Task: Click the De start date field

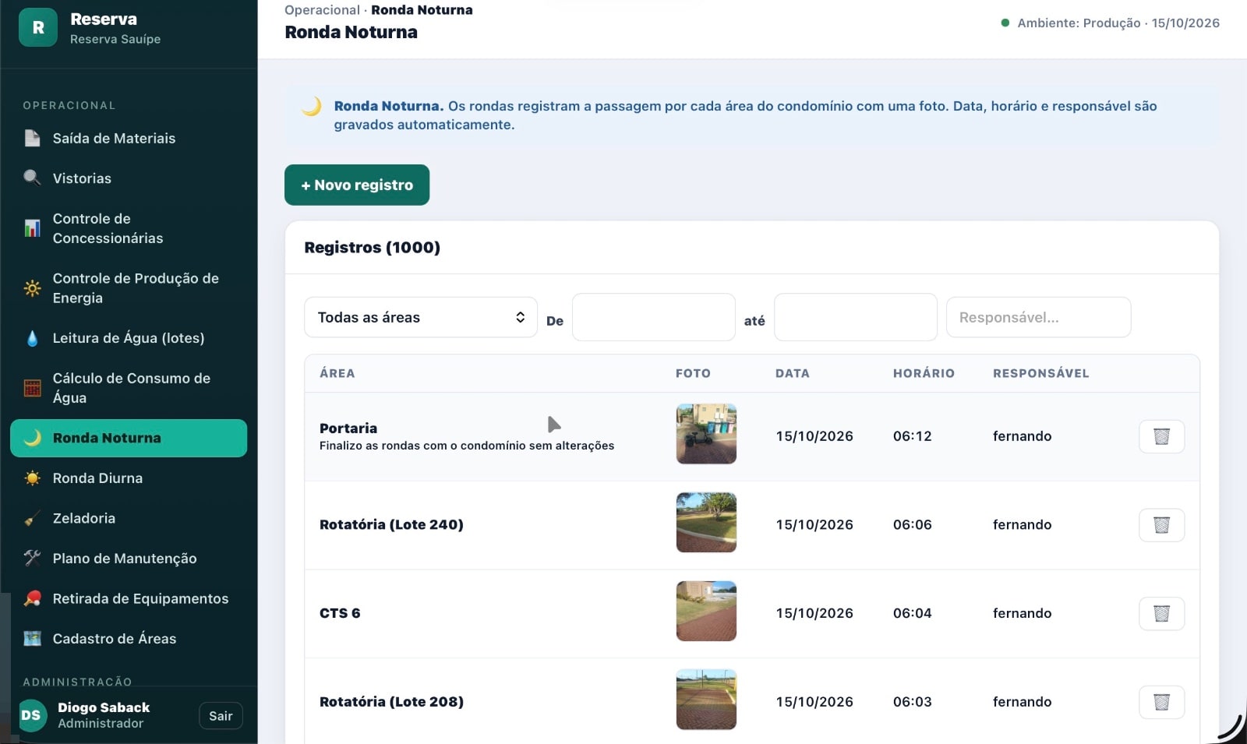Action: click(x=653, y=317)
